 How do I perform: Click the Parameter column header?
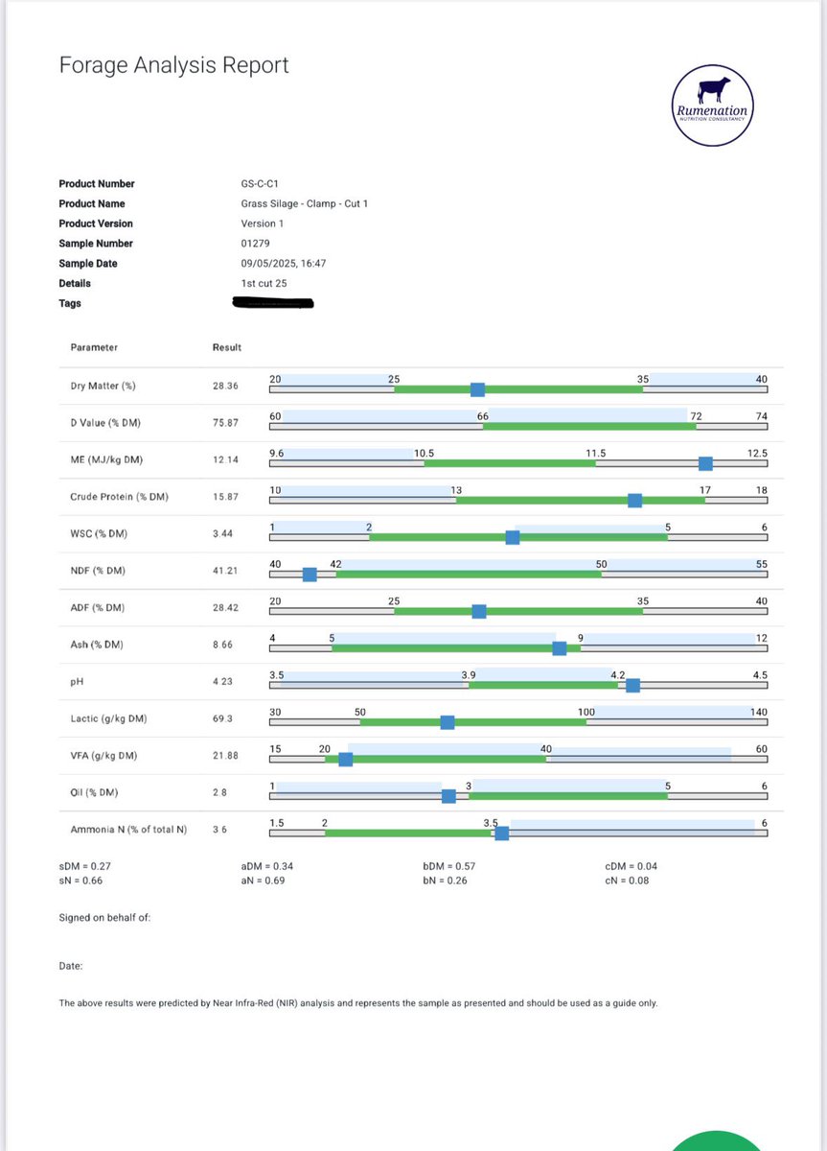coord(94,347)
